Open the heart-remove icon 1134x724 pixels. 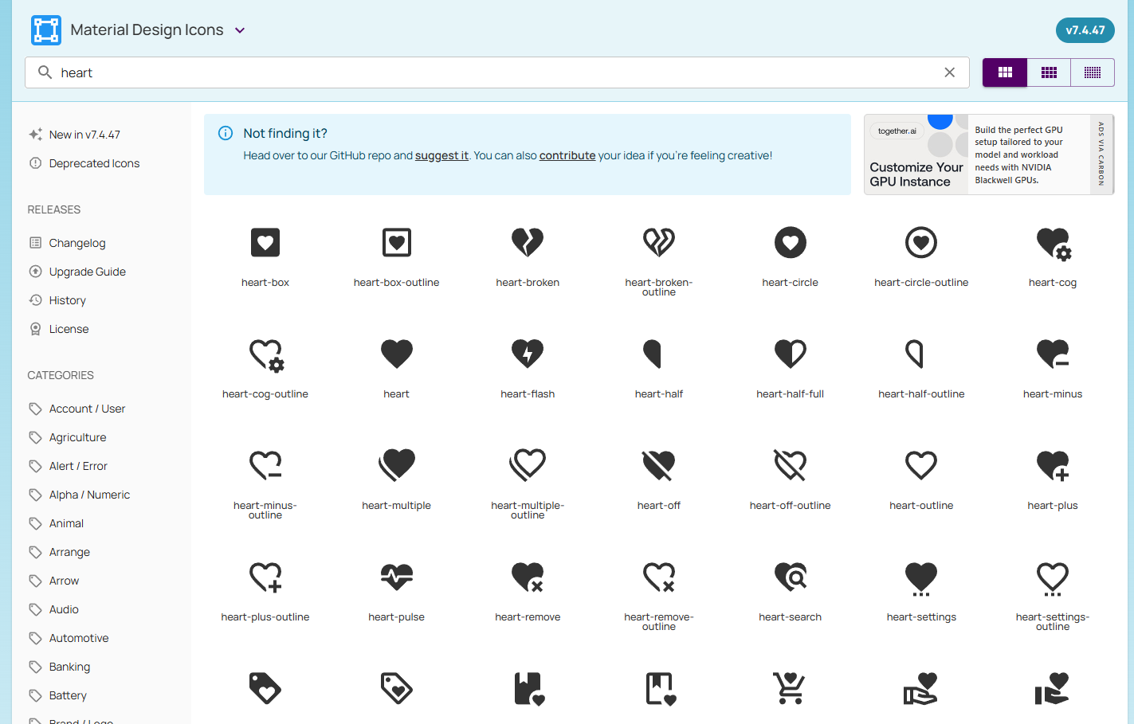coord(528,577)
